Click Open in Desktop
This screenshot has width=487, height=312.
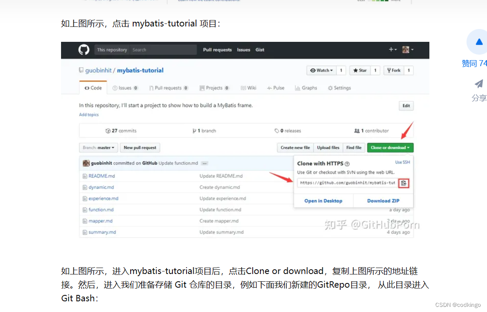(x=324, y=201)
